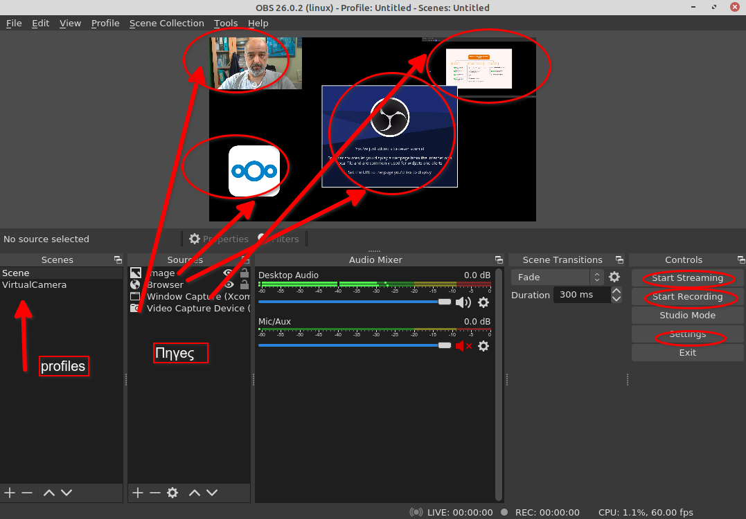Screen dimensions: 746x519
Task: Add a new source with plus icon
Action: 138,493
